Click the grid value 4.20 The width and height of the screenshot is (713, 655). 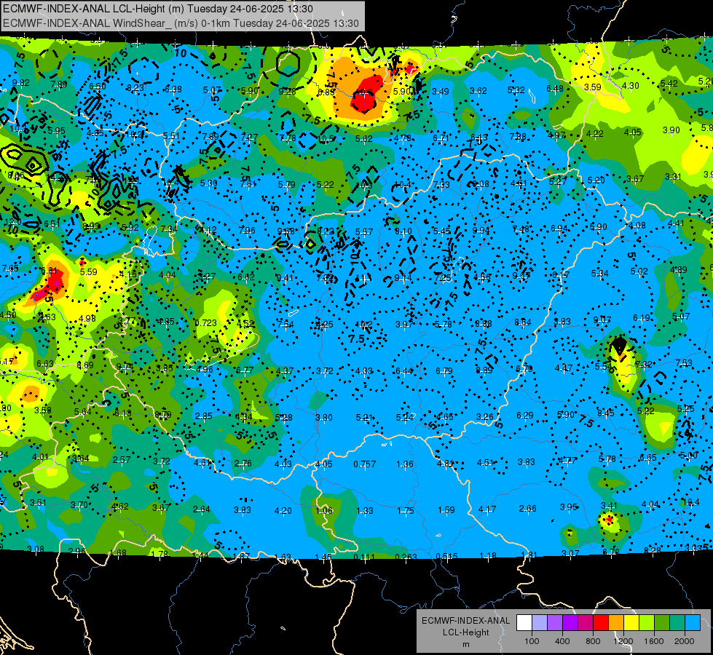pyautogui.click(x=283, y=511)
